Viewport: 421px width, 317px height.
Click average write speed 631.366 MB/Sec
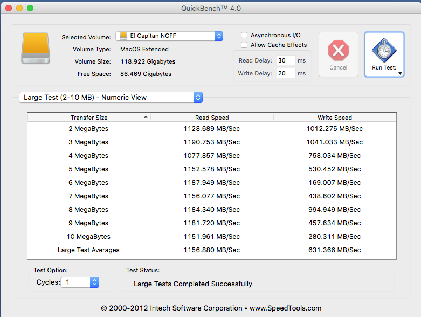(335, 250)
